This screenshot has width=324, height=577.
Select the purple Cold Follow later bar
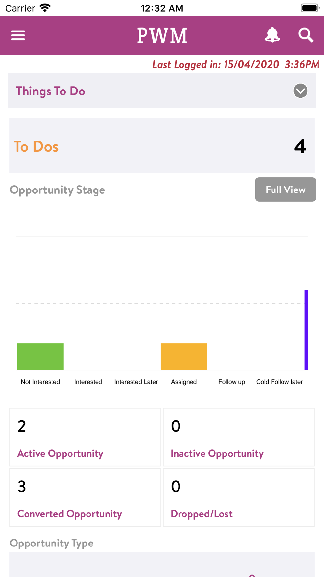click(x=306, y=330)
